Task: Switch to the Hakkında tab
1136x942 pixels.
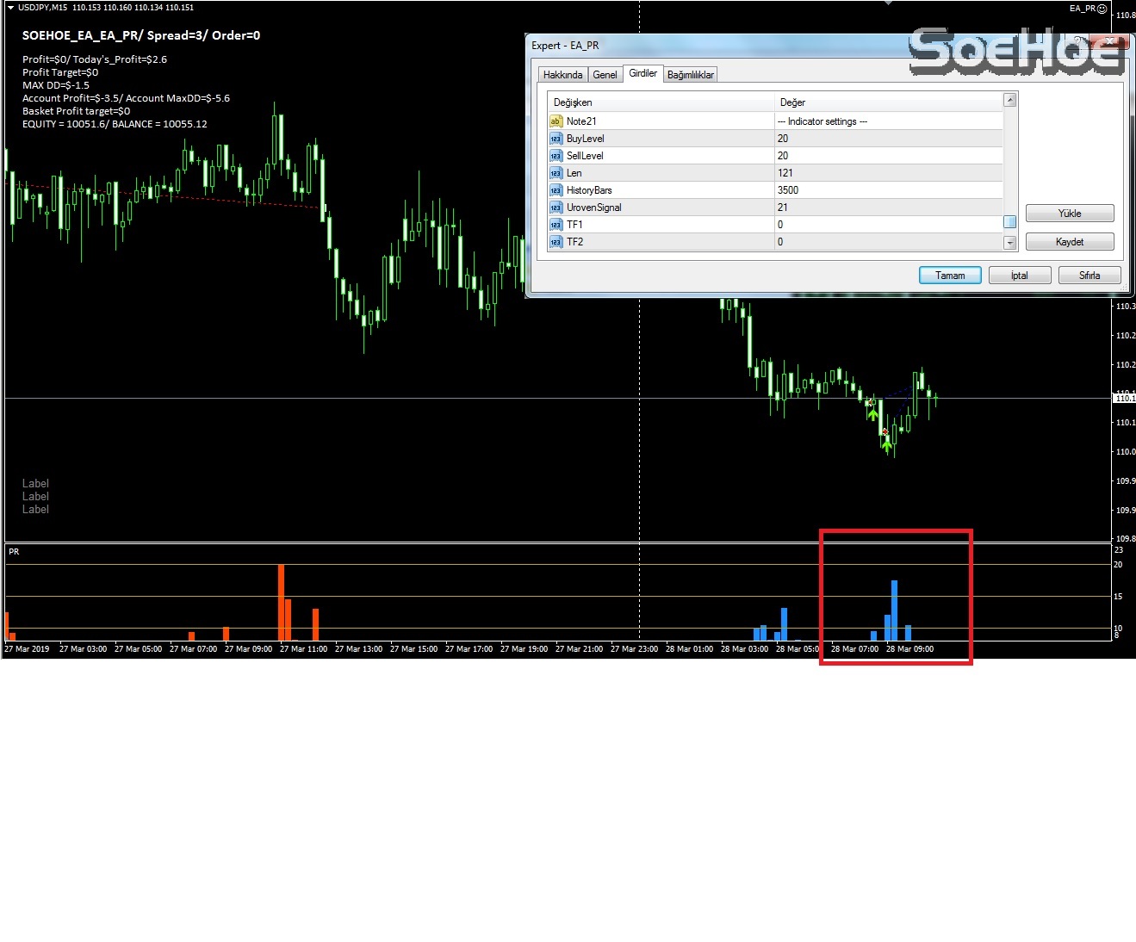Action: pyautogui.click(x=562, y=75)
